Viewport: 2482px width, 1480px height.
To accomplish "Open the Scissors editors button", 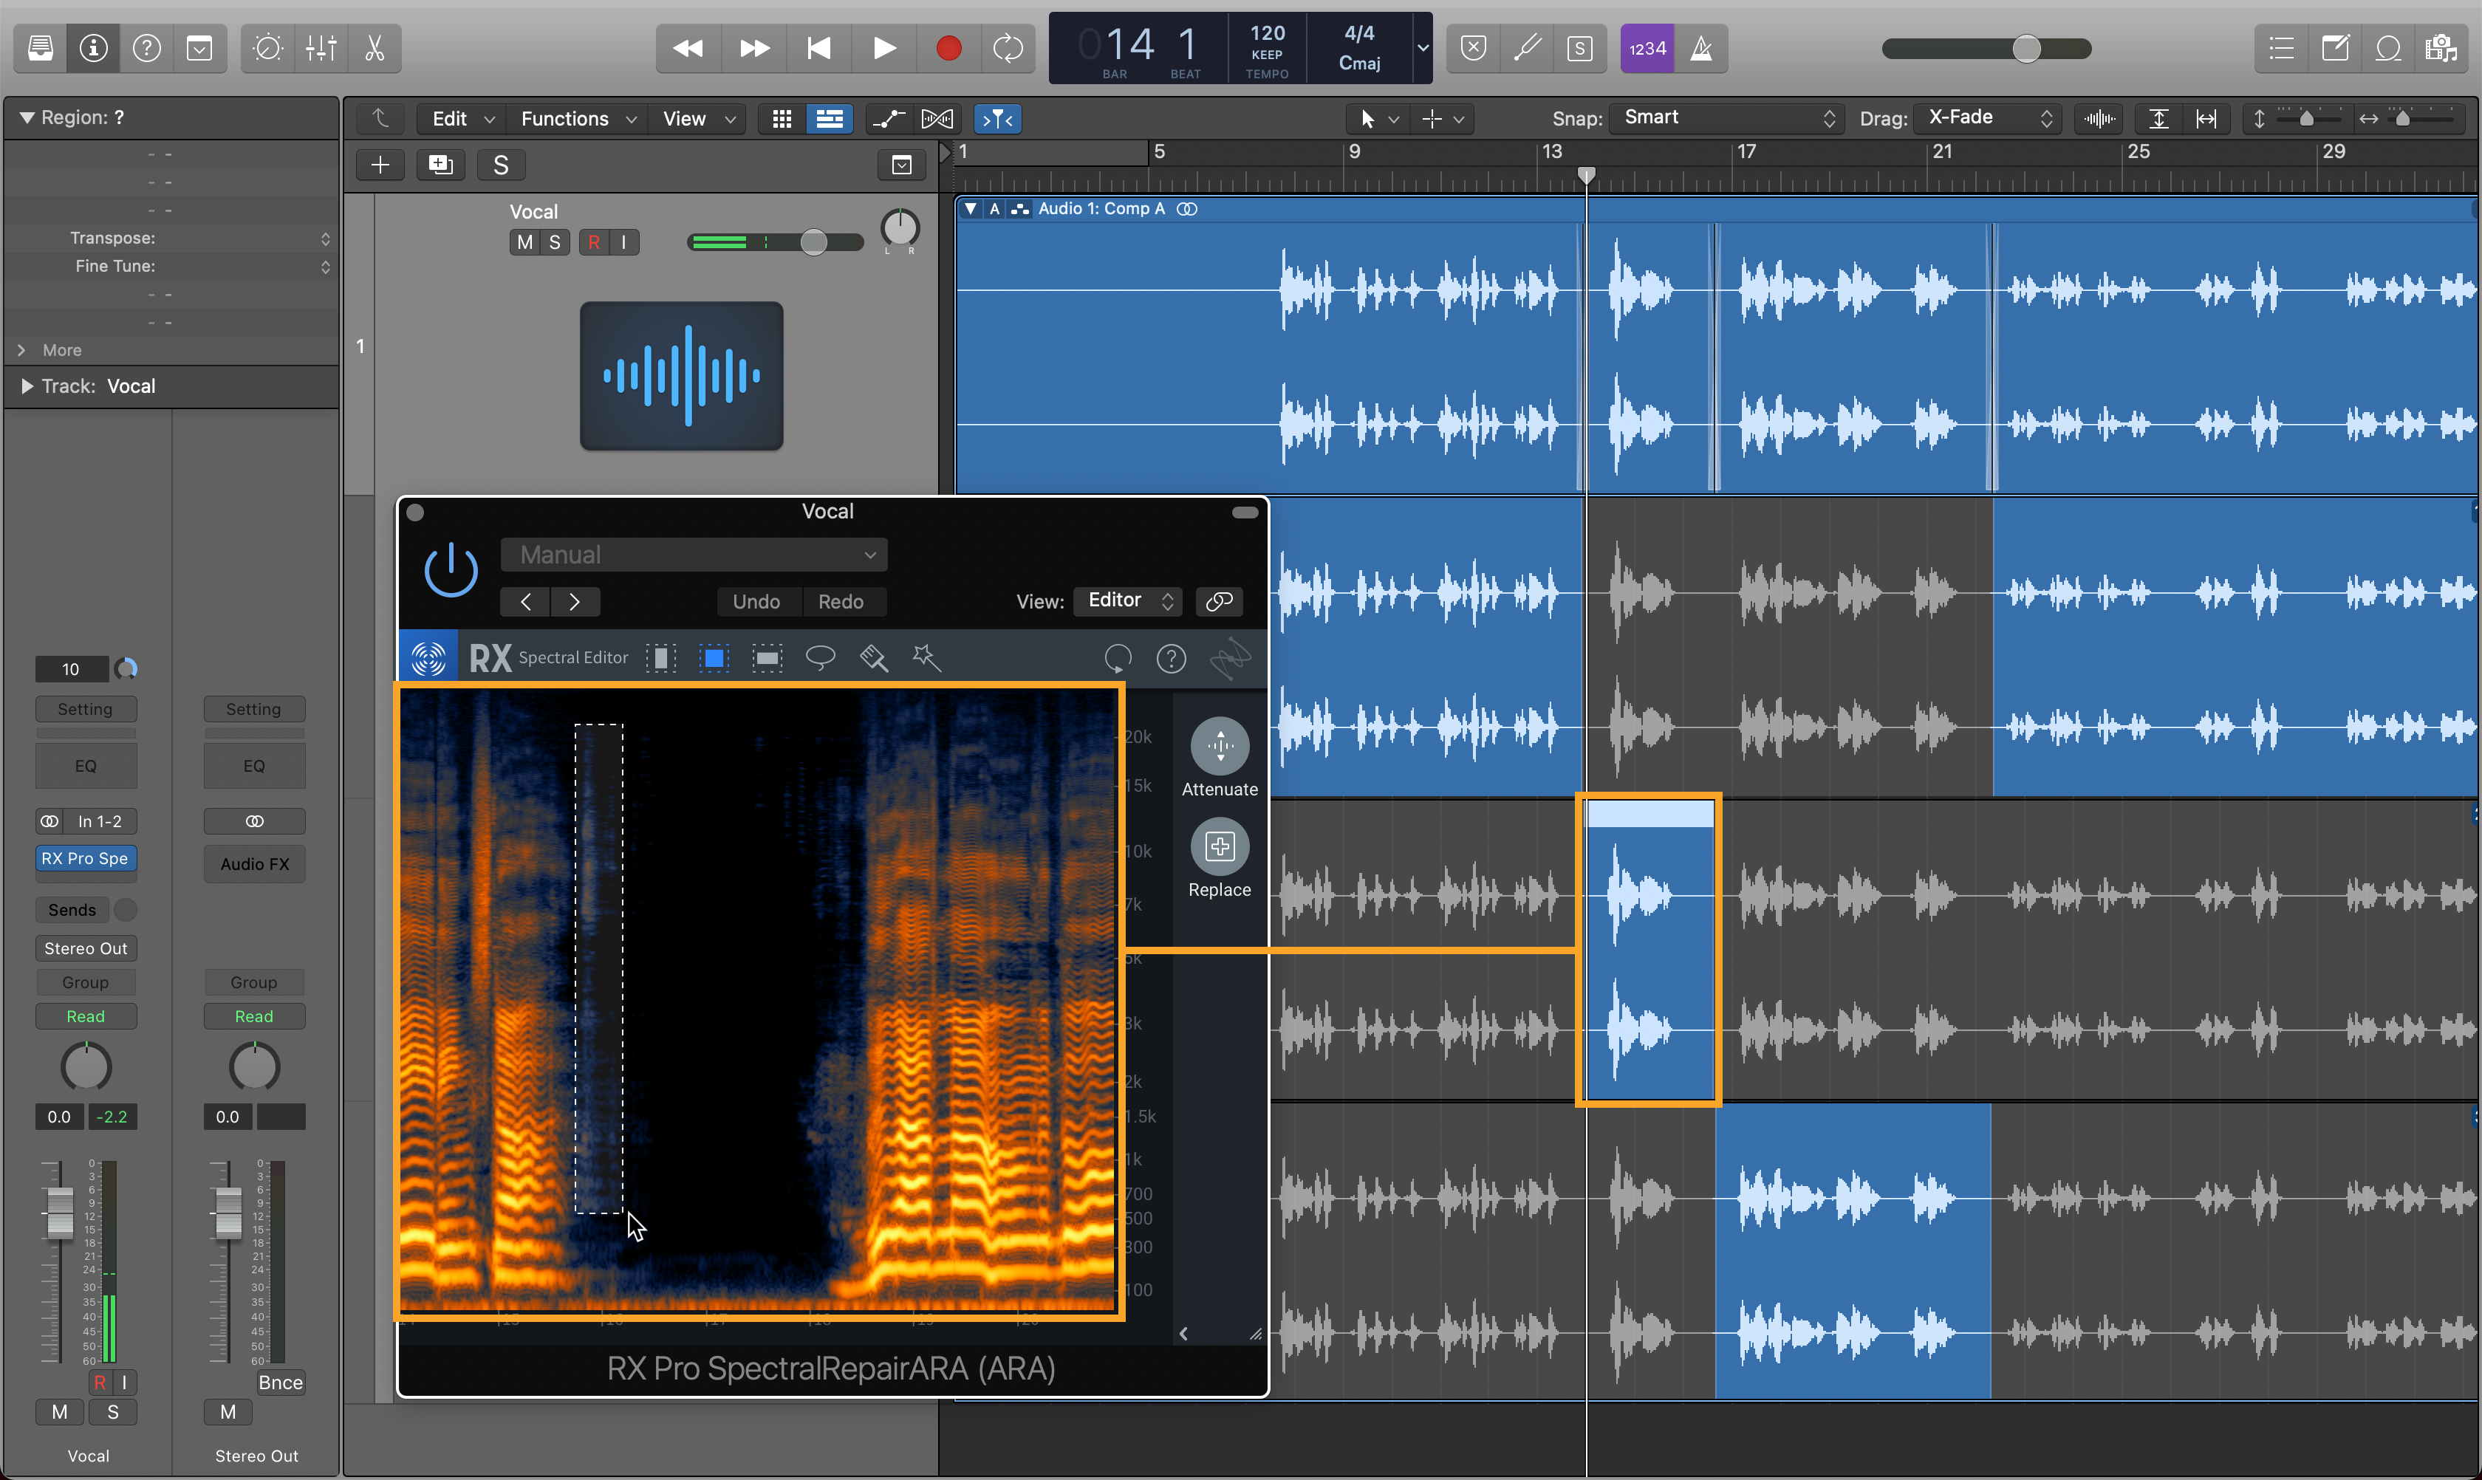I will pyautogui.click(x=375, y=48).
